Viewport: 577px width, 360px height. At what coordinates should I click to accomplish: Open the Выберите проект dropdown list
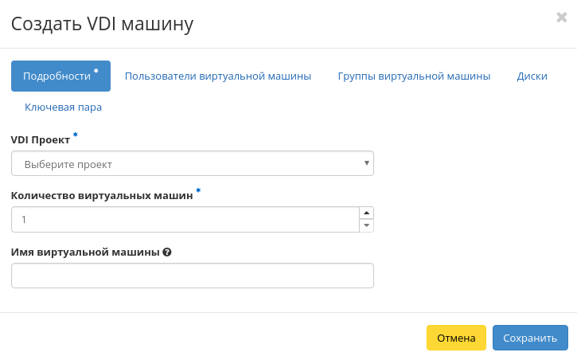pos(192,164)
